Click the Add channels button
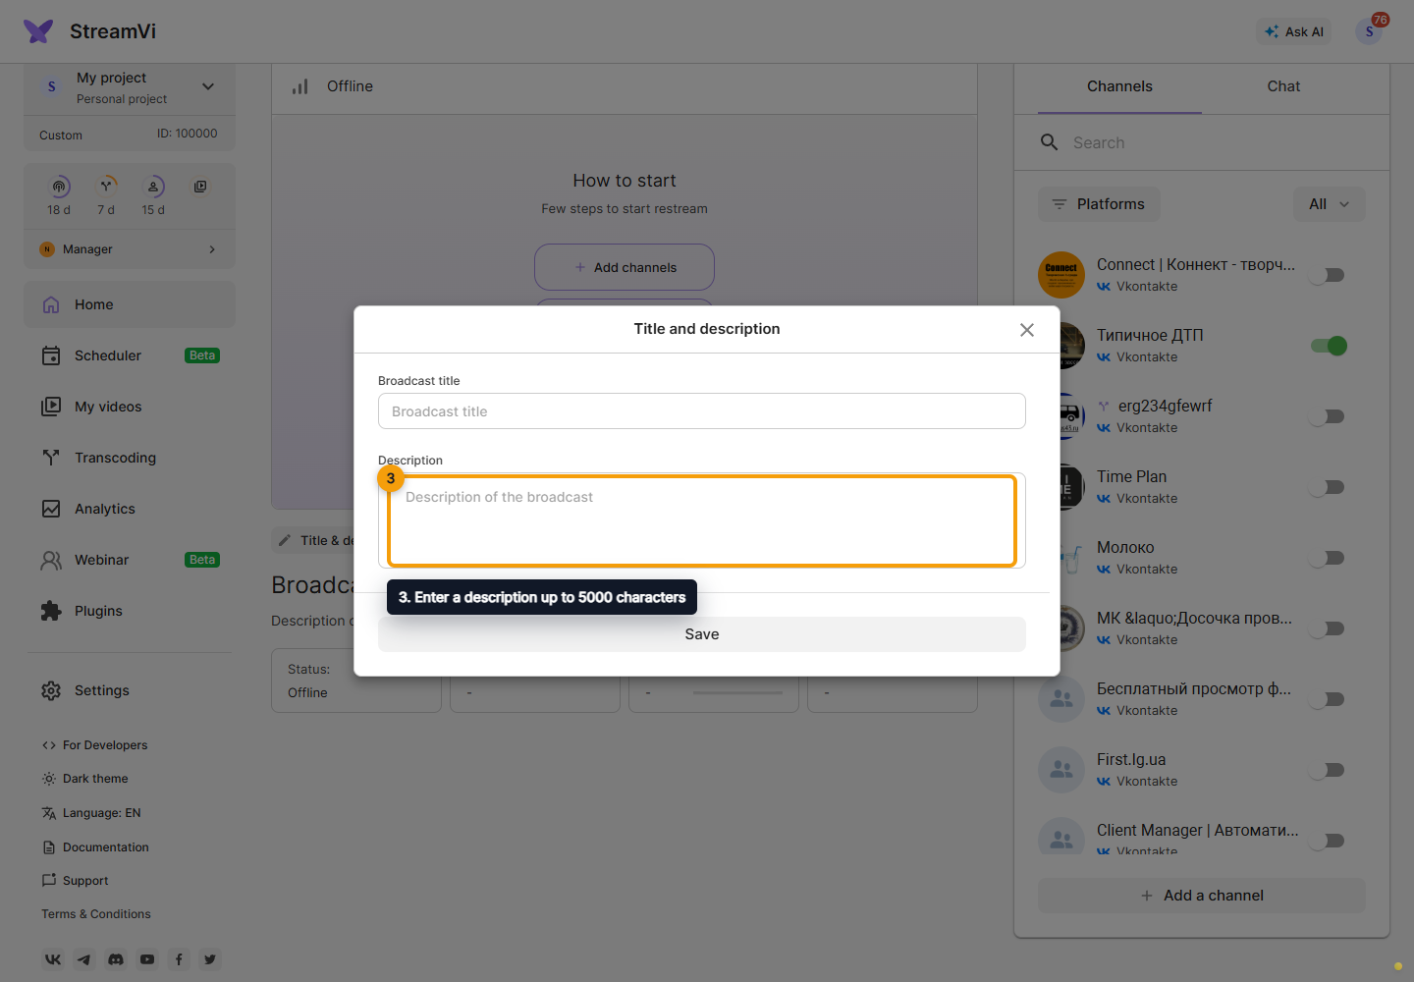Image resolution: width=1414 pixels, height=982 pixels. (x=625, y=267)
